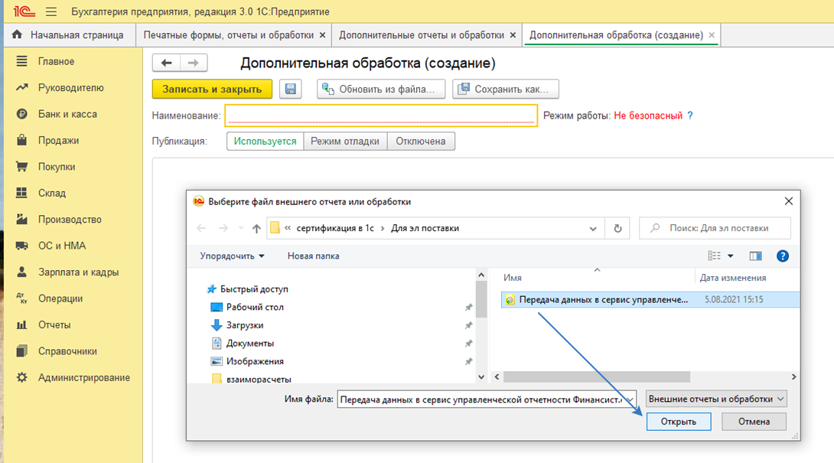Viewport: 834px width, 463px height.
Task: Go up one folder level in dialog
Action: click(x=256, y=228)
